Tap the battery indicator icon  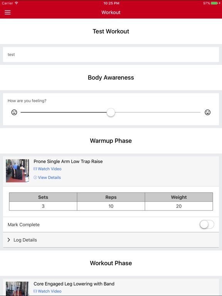pyautogui.click(x=214, y=3)
